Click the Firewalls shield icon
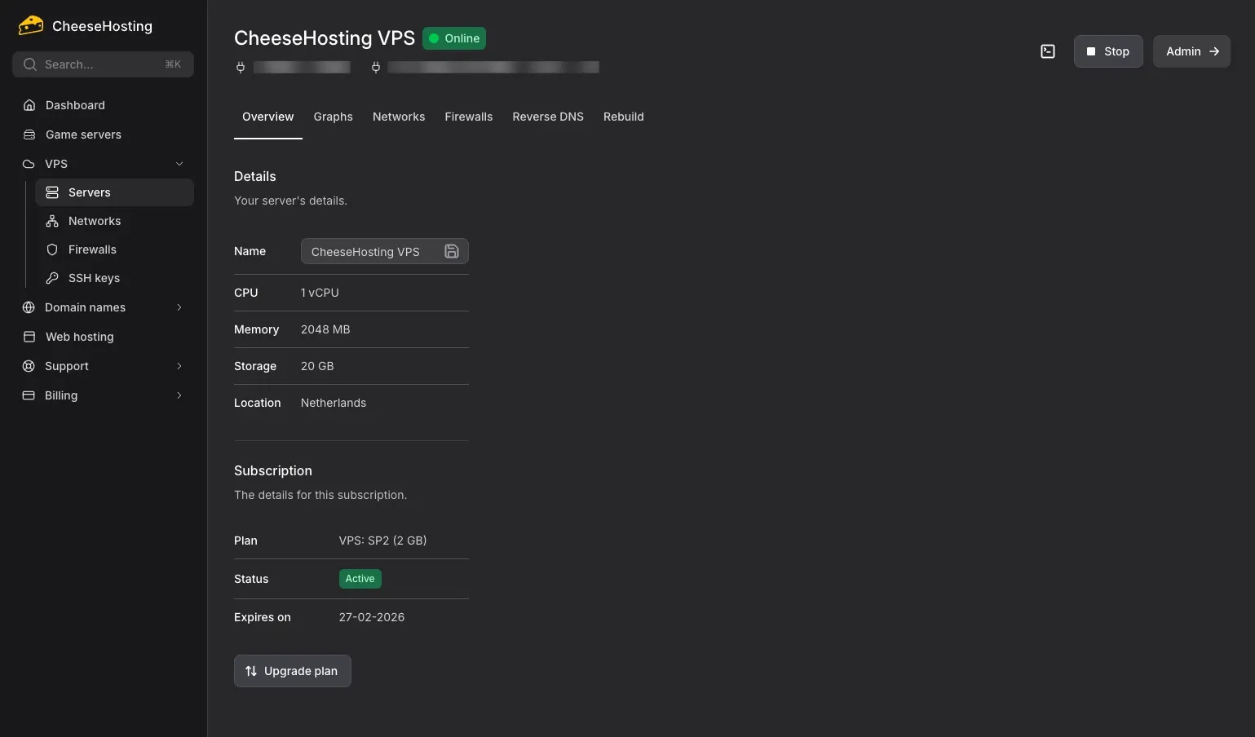Viewport: 1255px width, 737px height. pyautogui.click(x=53, y=249)
